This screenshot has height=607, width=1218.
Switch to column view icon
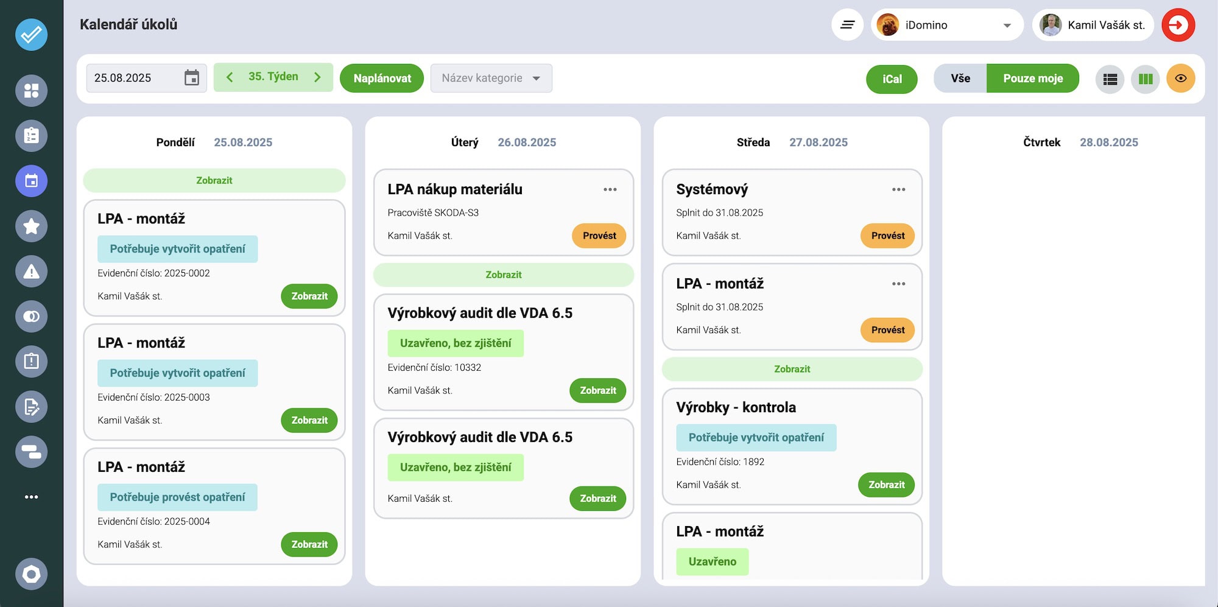1145,79
